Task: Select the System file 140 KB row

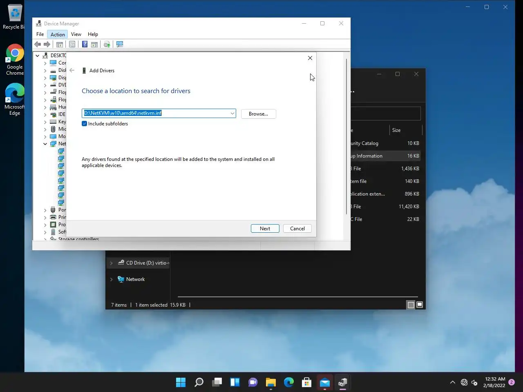Action: point(386,181)
